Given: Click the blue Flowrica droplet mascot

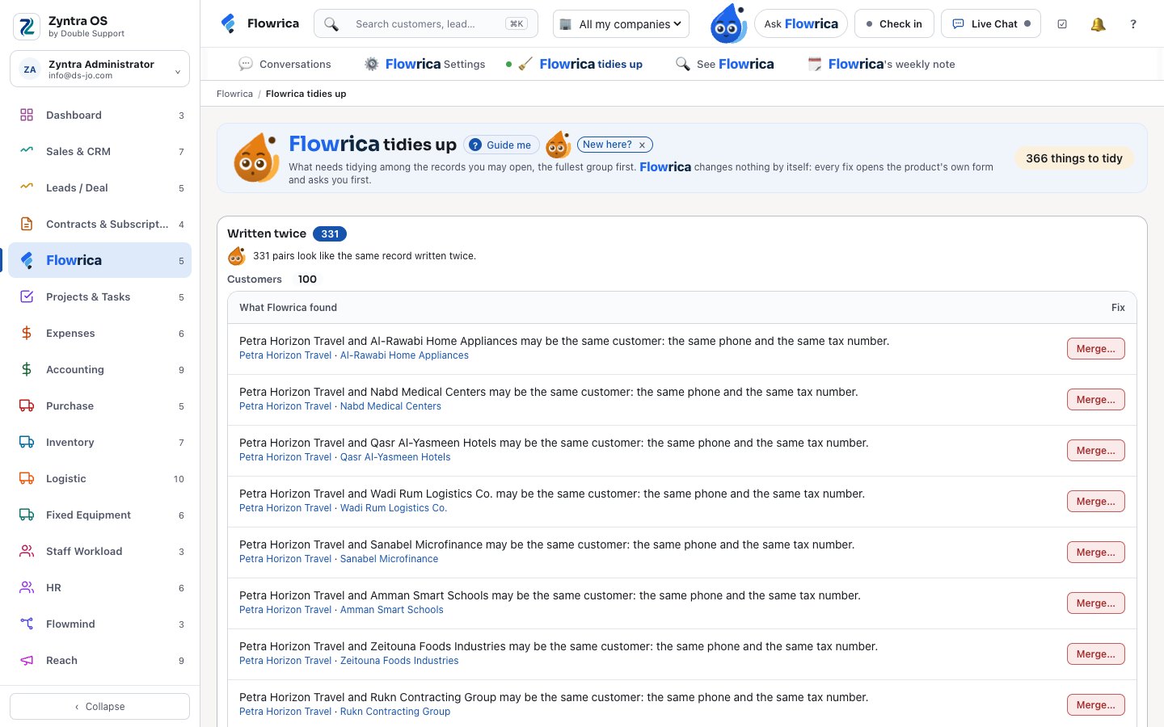Looking at the screenshot, I should [728, 23].
